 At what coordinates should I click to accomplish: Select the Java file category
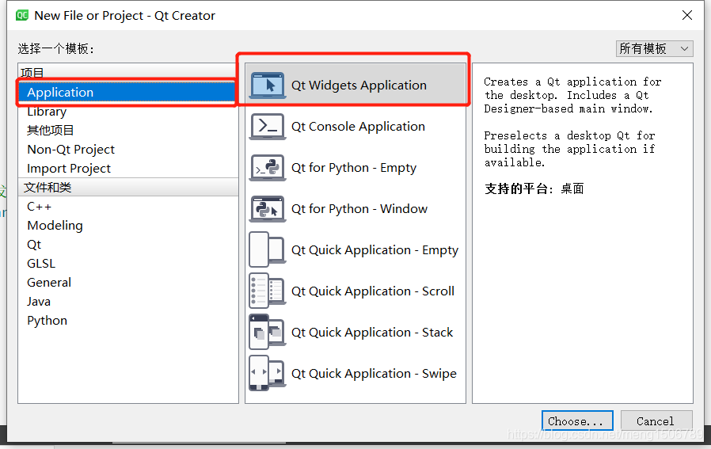[x=128, y=302]
